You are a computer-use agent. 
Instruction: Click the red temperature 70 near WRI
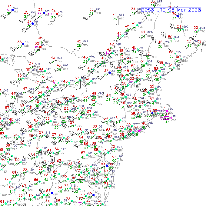pos(113,146)
